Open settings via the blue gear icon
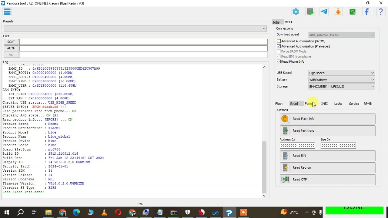Image resolution: width=388 pixels, height=218 pixels. 296,12
